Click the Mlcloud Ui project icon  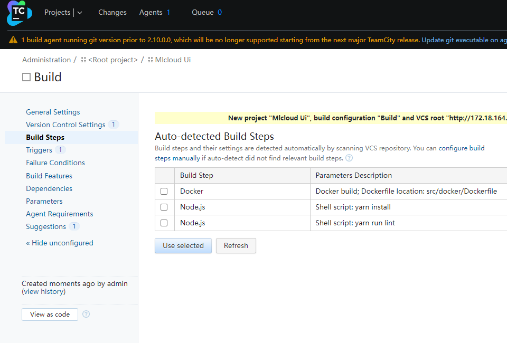151,60
